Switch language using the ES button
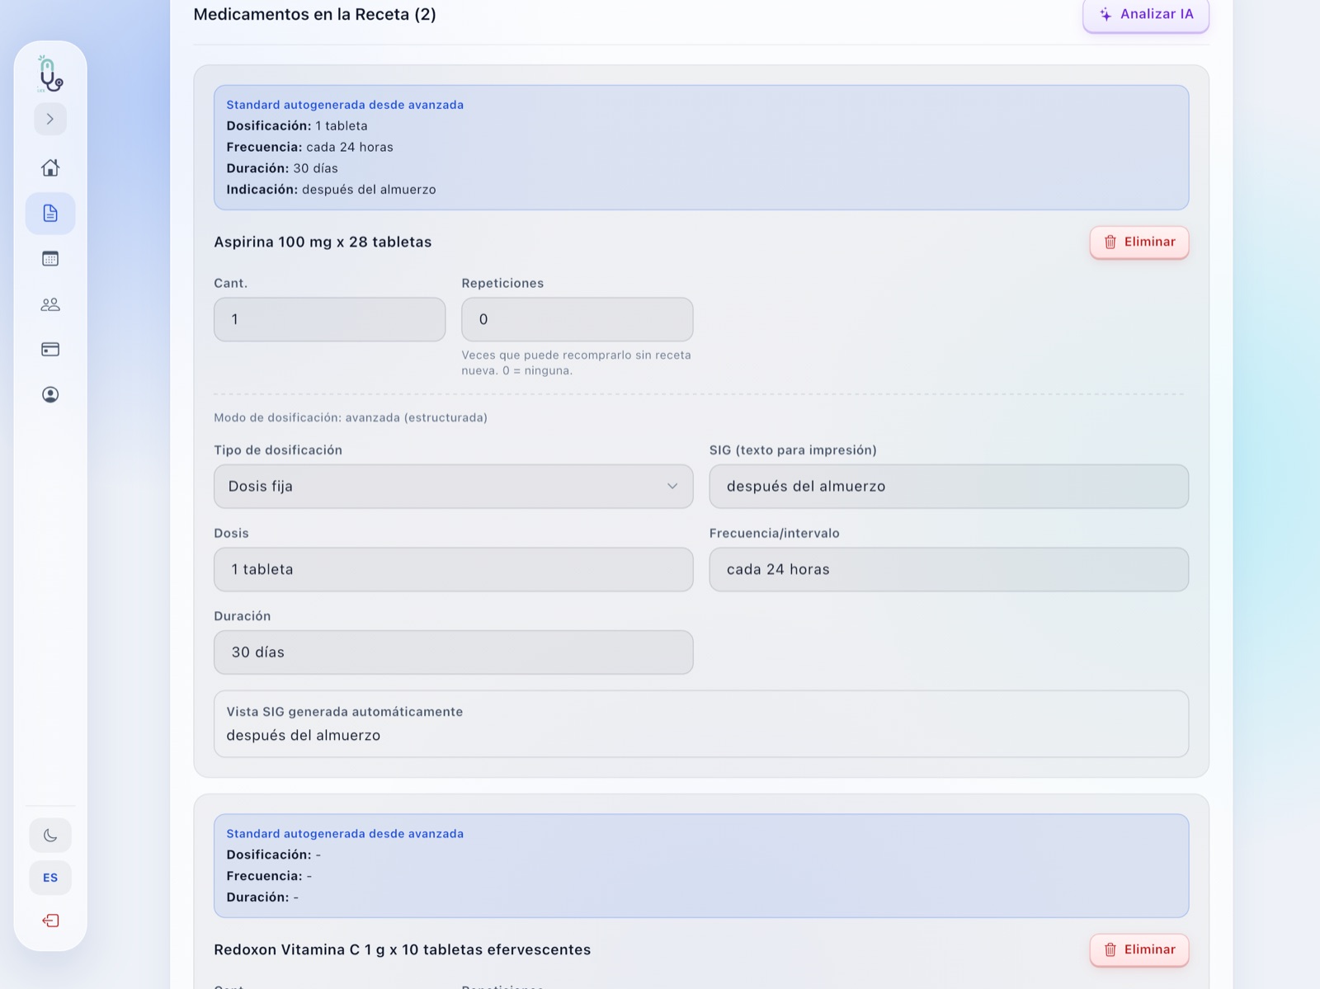1320x989 pixels. pos(50,878)
